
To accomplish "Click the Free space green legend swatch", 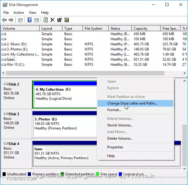I will point(97,174).
